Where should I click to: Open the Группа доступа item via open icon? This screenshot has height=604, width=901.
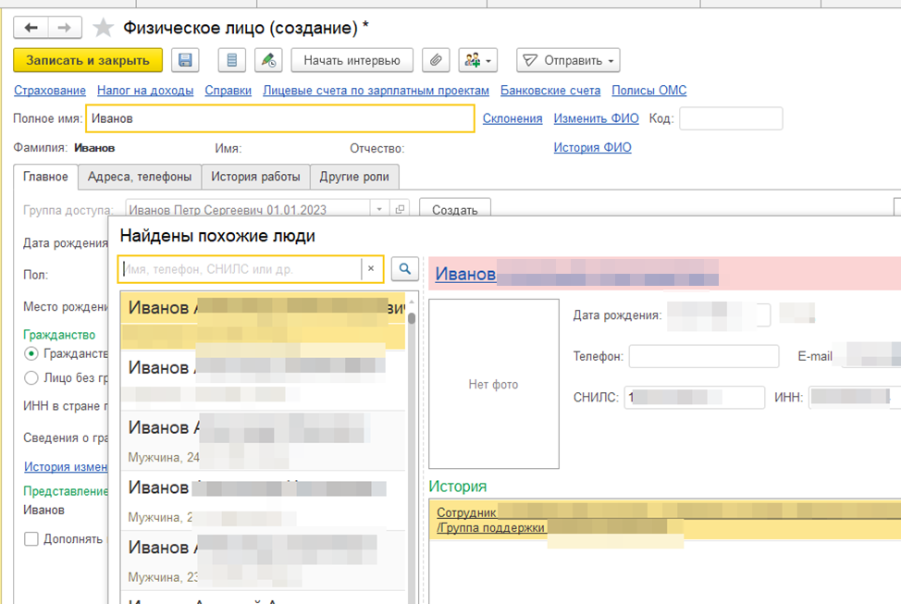(400, 209)
